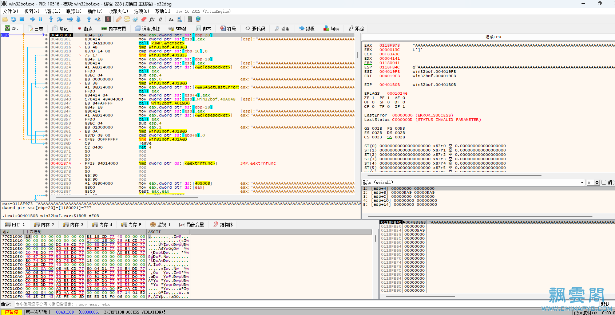Switch to the 引用 references tab

coord(282,28)
